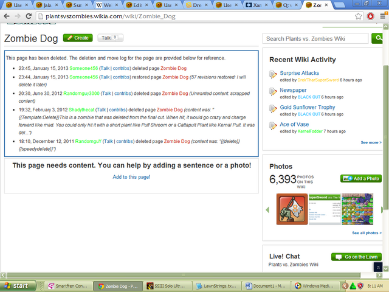The image size is (389, 292).
Task: Jump to top with the dark double-chevron button
Action: tap(378, 267)
